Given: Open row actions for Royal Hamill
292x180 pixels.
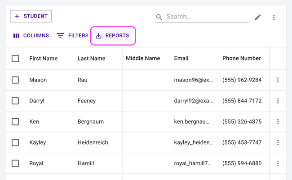Looking at the screenshot, I should (x=278, y=163).
